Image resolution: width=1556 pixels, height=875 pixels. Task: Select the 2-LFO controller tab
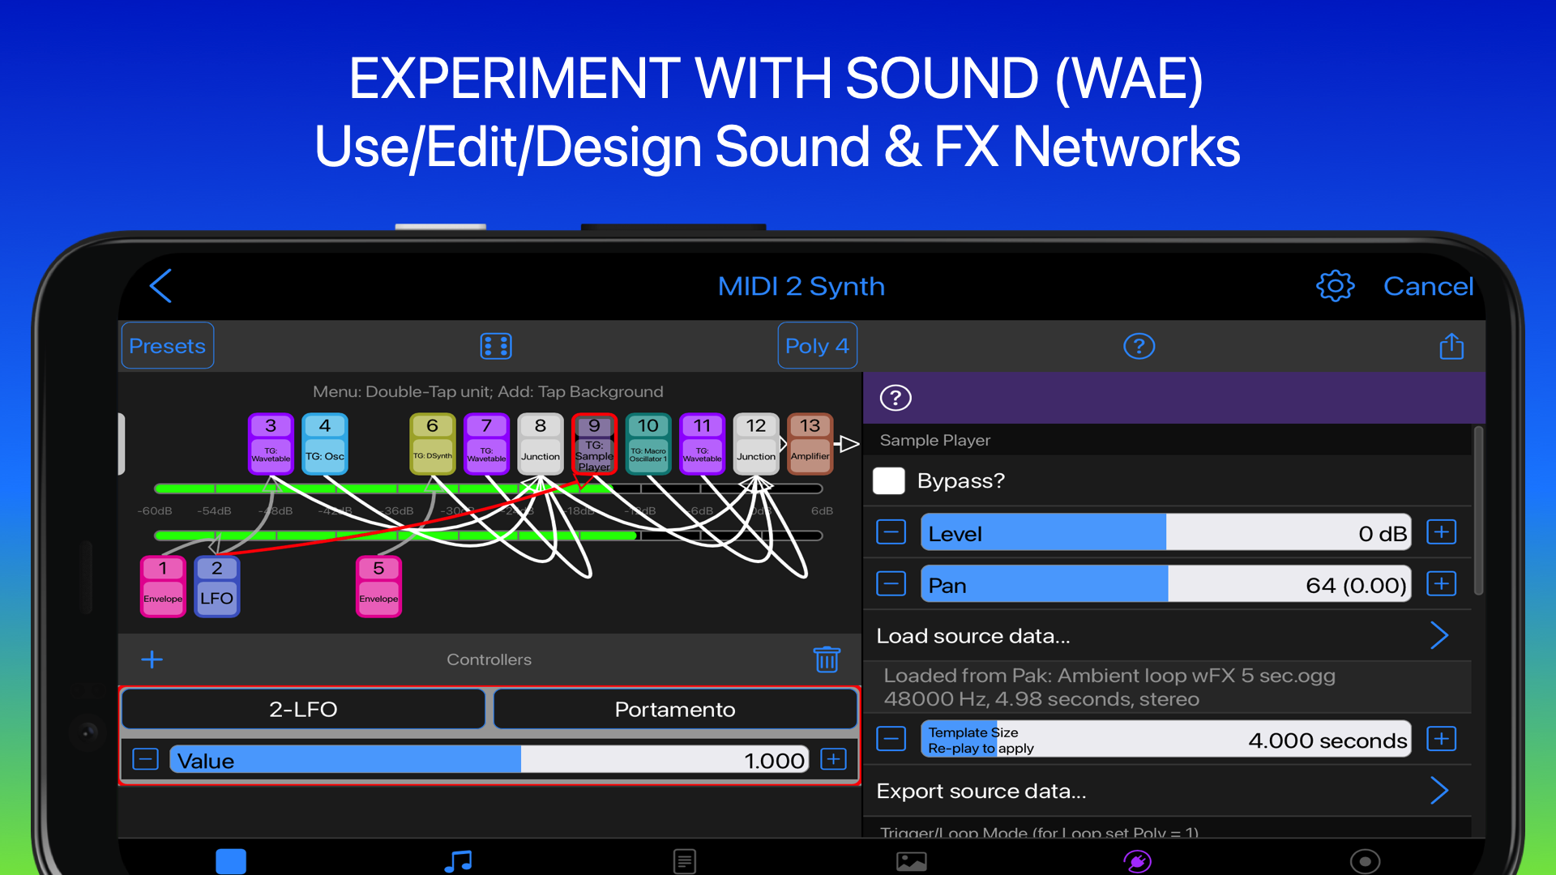point(303,709)
